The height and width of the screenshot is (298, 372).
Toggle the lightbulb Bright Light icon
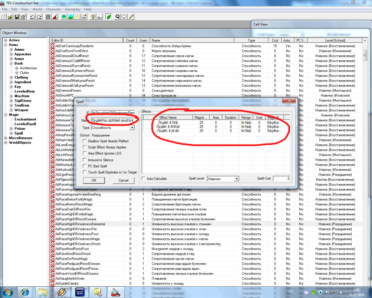click(93, 17)
